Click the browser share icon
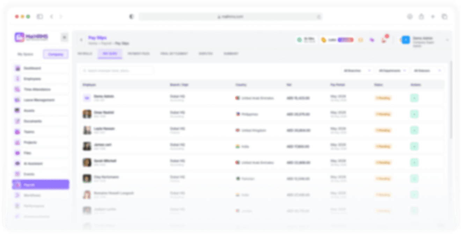 [x=421, y=17]
